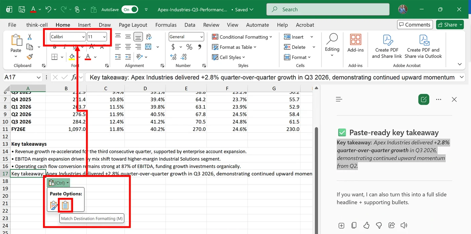Viewport: 471px width, 234px height.
Task: Collapse ribbon using chevron at right
Action: point(460,64)
